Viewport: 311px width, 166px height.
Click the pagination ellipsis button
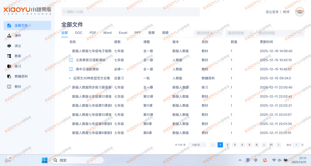[x=264, y=145]
